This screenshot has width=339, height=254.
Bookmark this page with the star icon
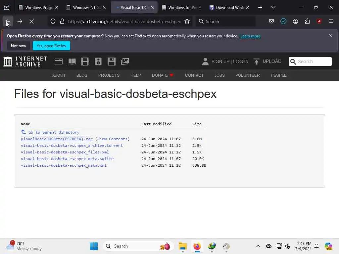tap(187, 21)
